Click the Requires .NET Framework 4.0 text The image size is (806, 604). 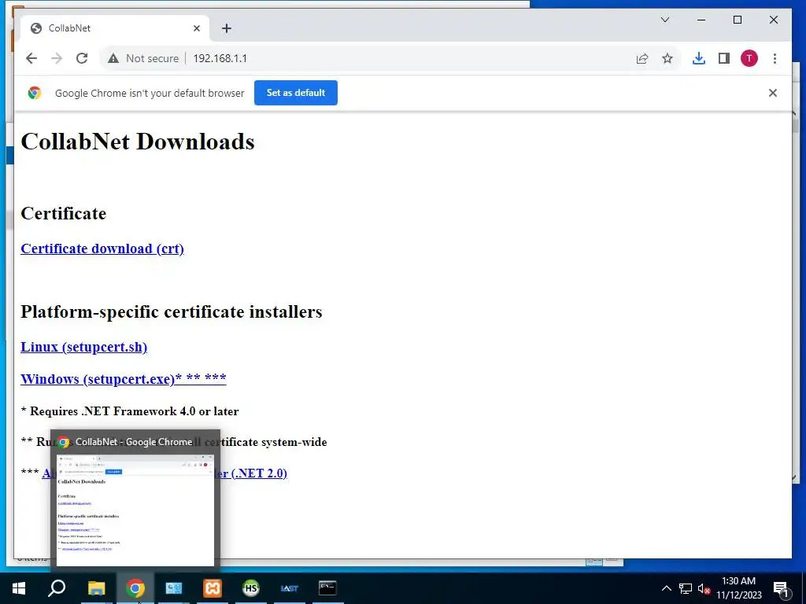pos(130,411)
